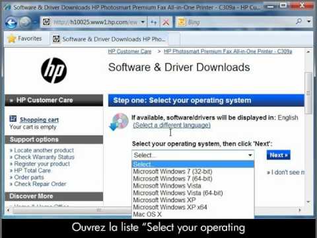Click the vertical scrollbar thumb
317x238 pixels.
click(x=308, y=93)
